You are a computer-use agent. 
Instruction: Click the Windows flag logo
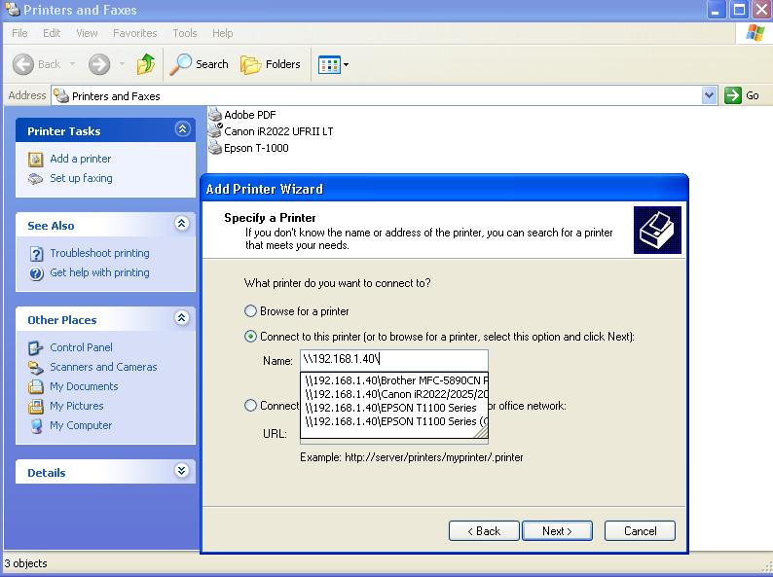(755, 33)
